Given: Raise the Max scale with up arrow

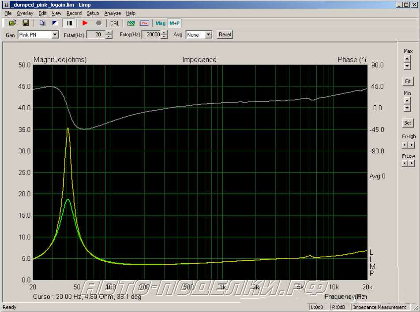Looking at the screenshot, I should pos(407,59).
